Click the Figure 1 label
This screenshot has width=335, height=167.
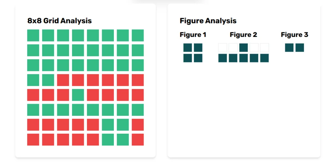click(x=193, y=35)
